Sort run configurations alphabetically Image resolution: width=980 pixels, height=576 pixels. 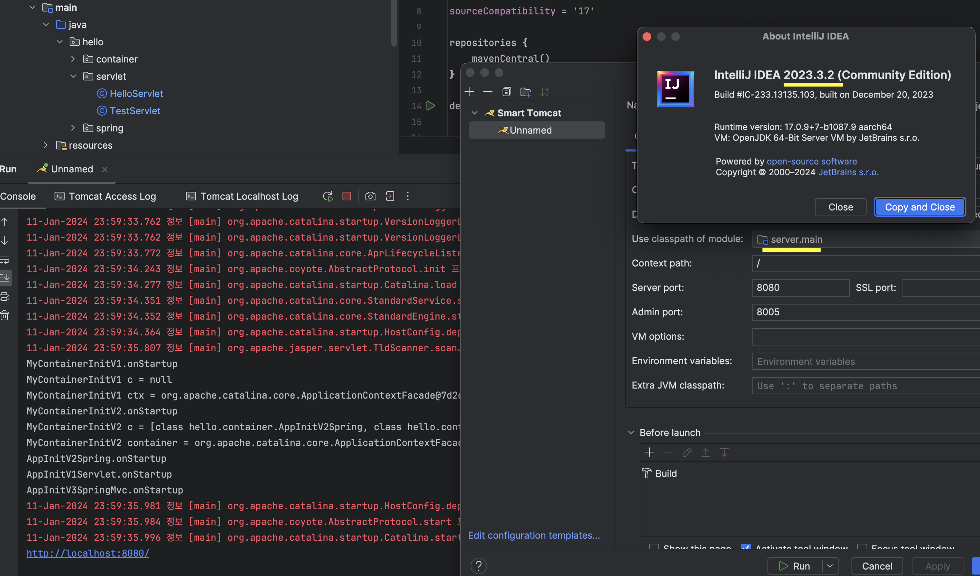tap(544, 92)
